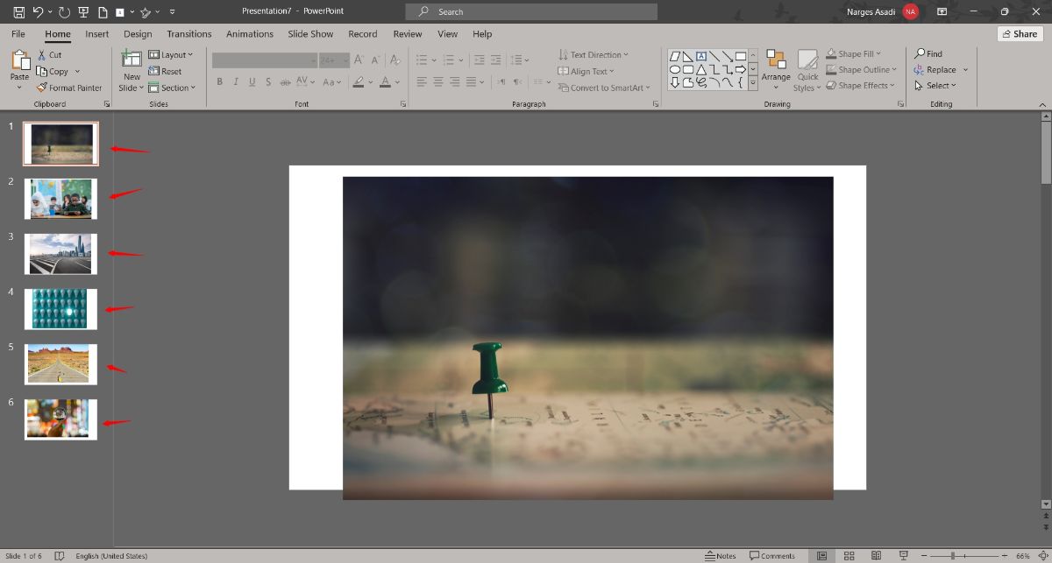Open the Layout dropdown
The image size is (1052, 563).
tap(171, 55)
